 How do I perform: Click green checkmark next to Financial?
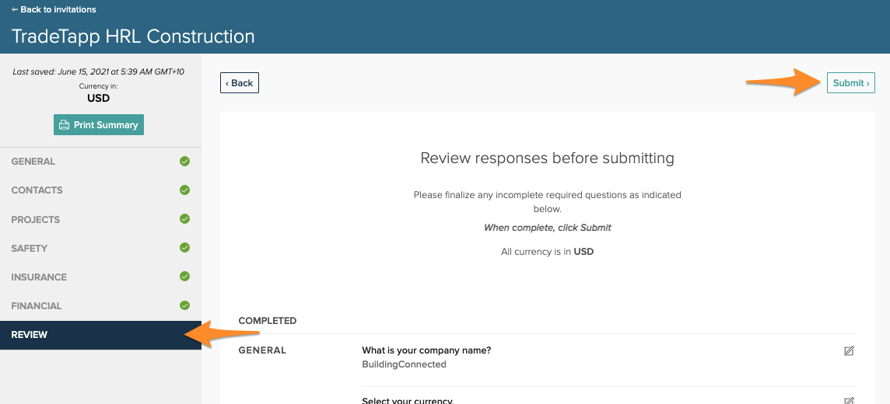(184, 305)
